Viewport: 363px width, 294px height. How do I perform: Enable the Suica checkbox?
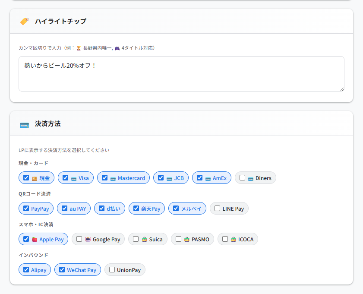(x=136, y=239)
